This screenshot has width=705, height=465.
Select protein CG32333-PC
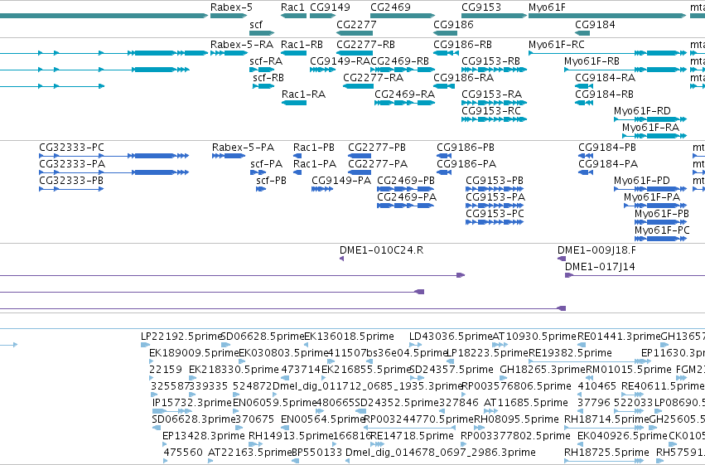(x=71, y=148)
